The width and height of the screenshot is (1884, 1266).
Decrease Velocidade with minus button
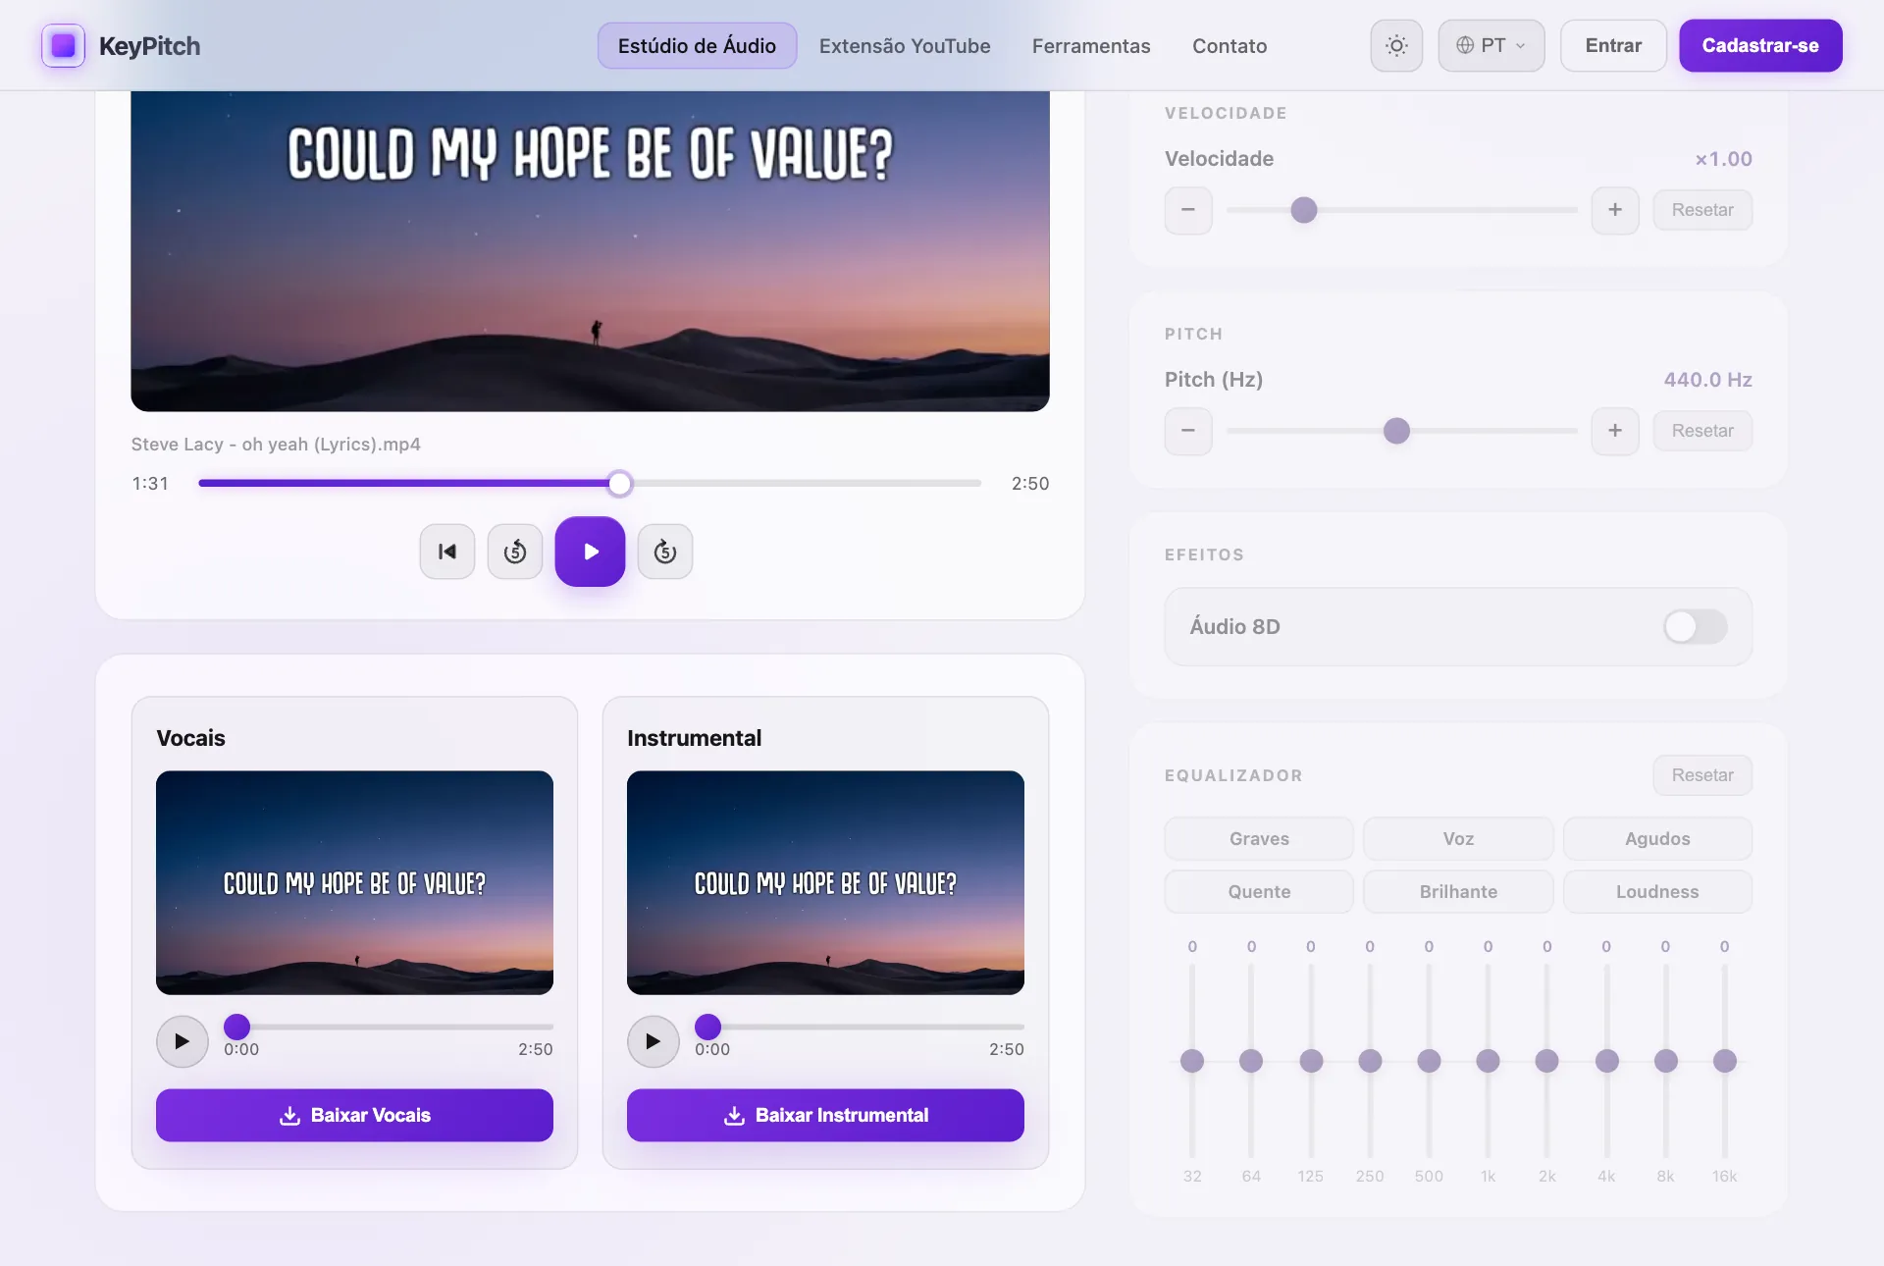(1188, 210)
